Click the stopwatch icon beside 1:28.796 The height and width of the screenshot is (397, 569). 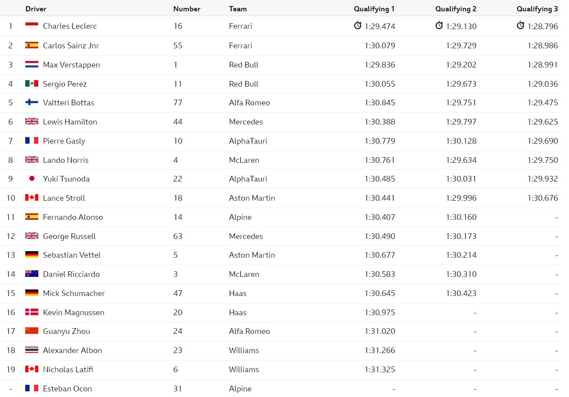521,26
